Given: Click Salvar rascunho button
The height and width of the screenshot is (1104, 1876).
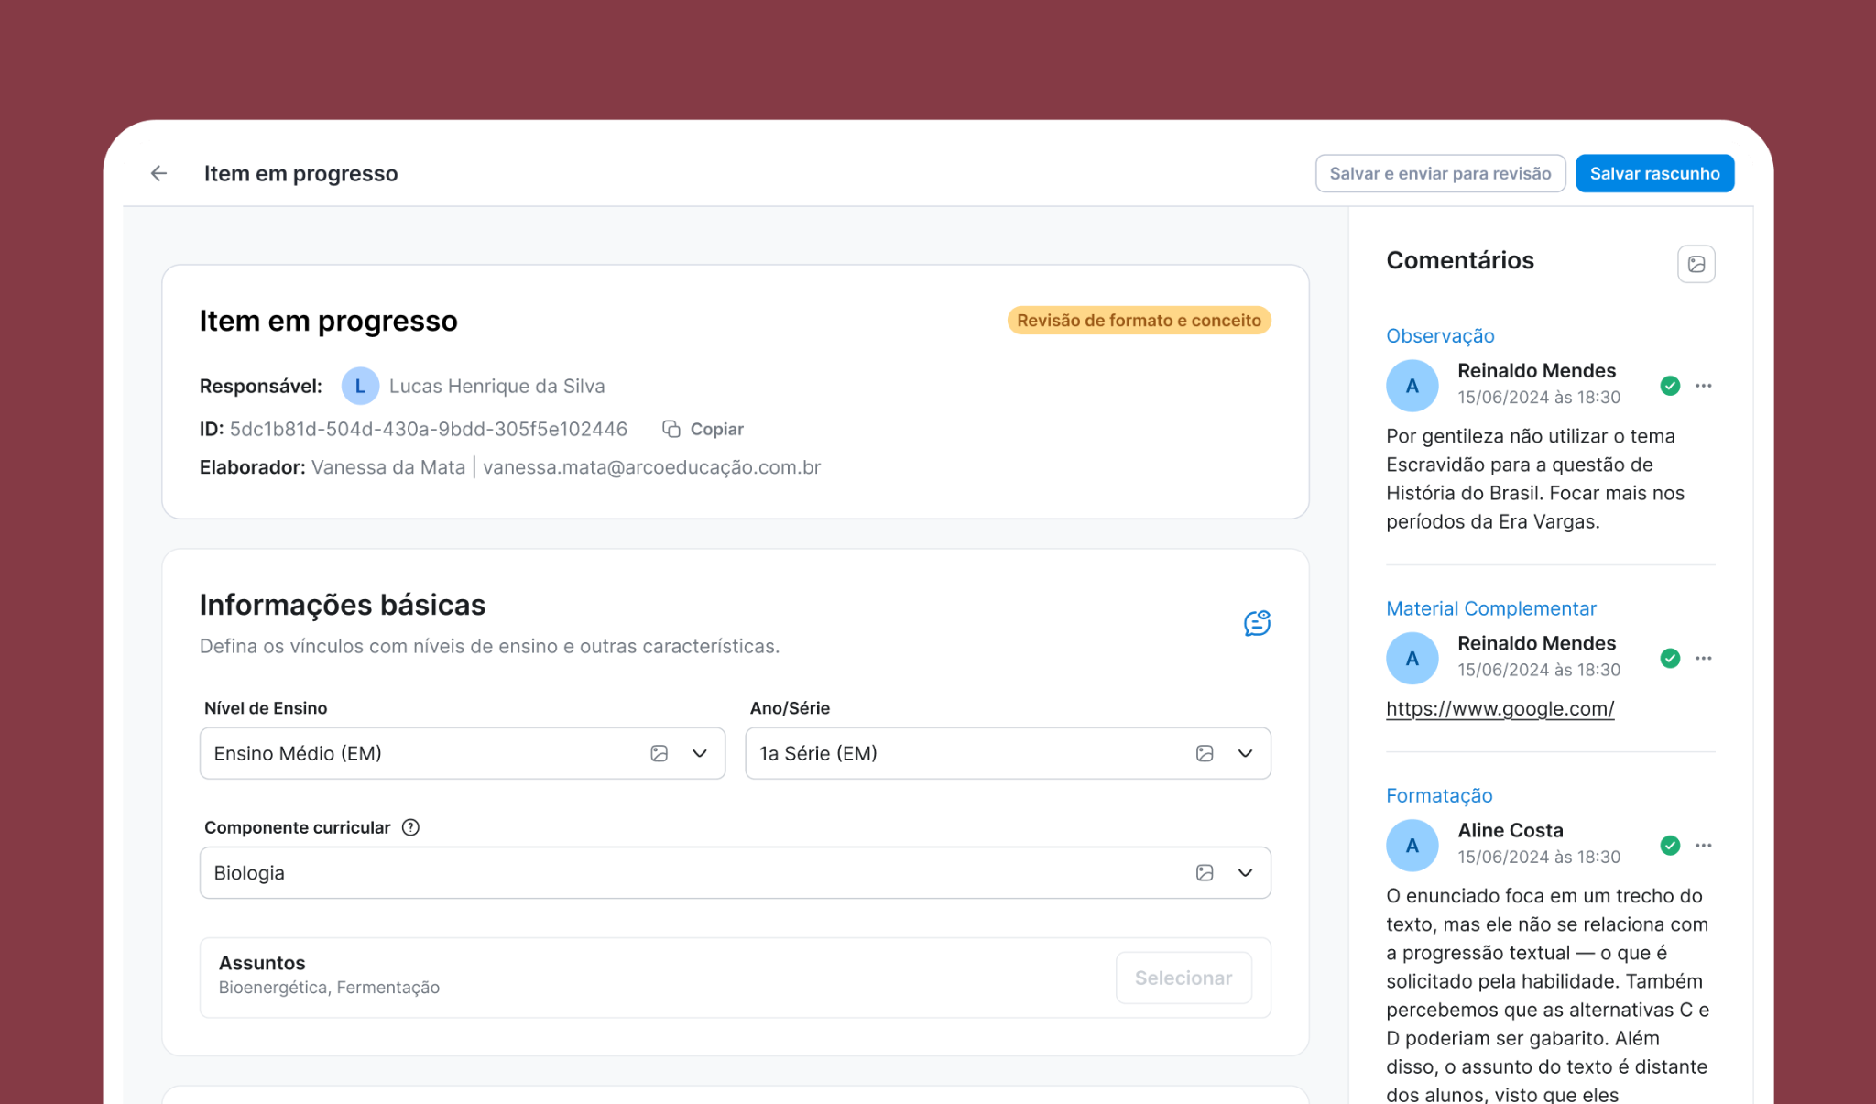Looking at the screenshot, I should (x=1654, y=173).
